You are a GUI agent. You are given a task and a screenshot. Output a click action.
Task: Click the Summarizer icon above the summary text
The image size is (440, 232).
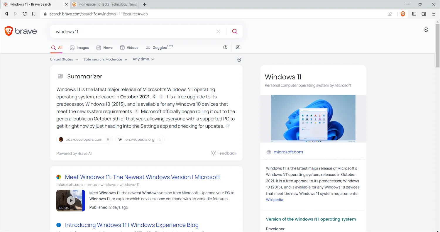pos(60,76)
